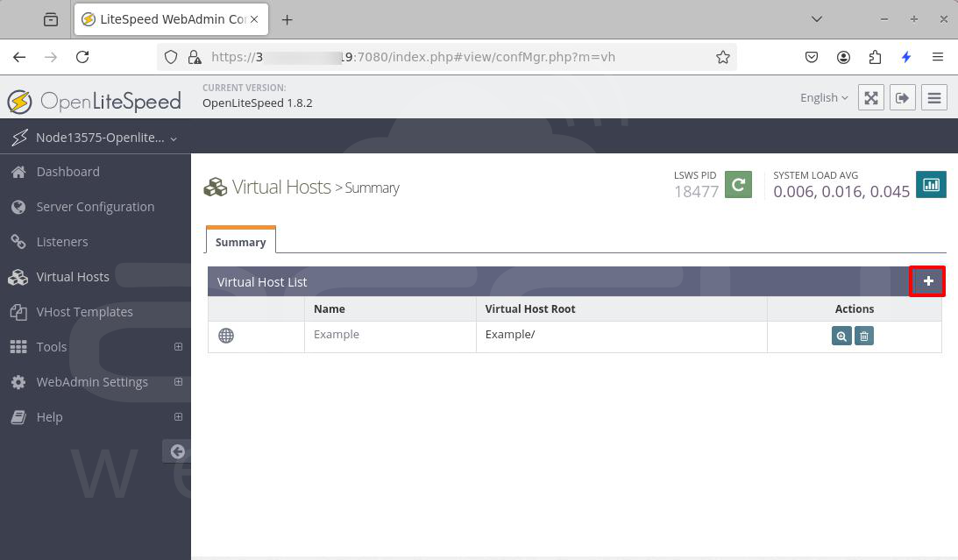Add a new virtual host with plus button
The image size is (958, 560).
[927, 281]
